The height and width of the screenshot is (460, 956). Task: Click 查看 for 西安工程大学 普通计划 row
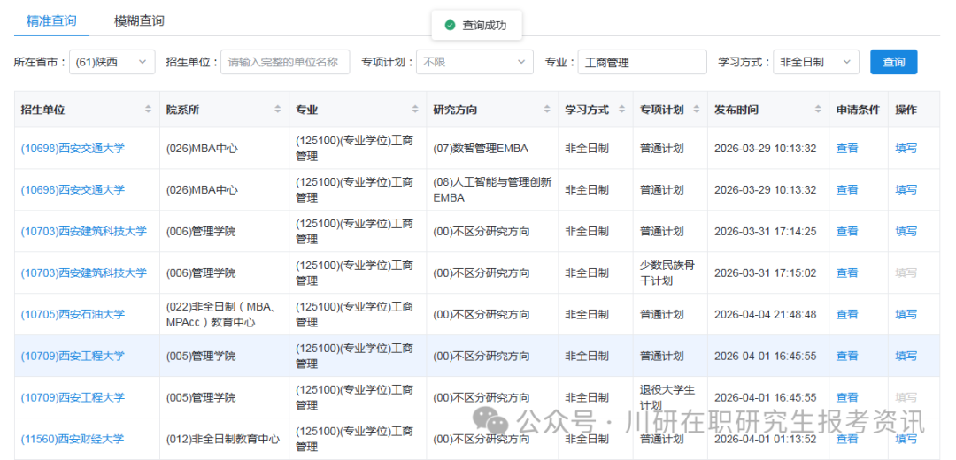tap(847, 356)
